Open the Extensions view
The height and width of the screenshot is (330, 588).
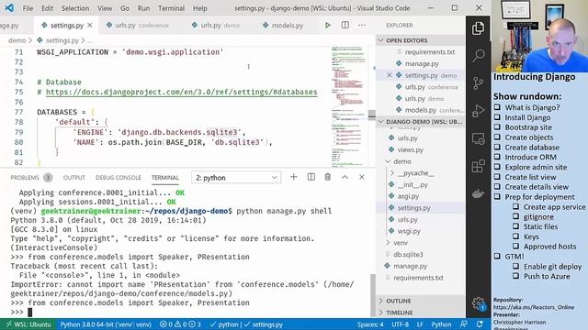(478, 166)
